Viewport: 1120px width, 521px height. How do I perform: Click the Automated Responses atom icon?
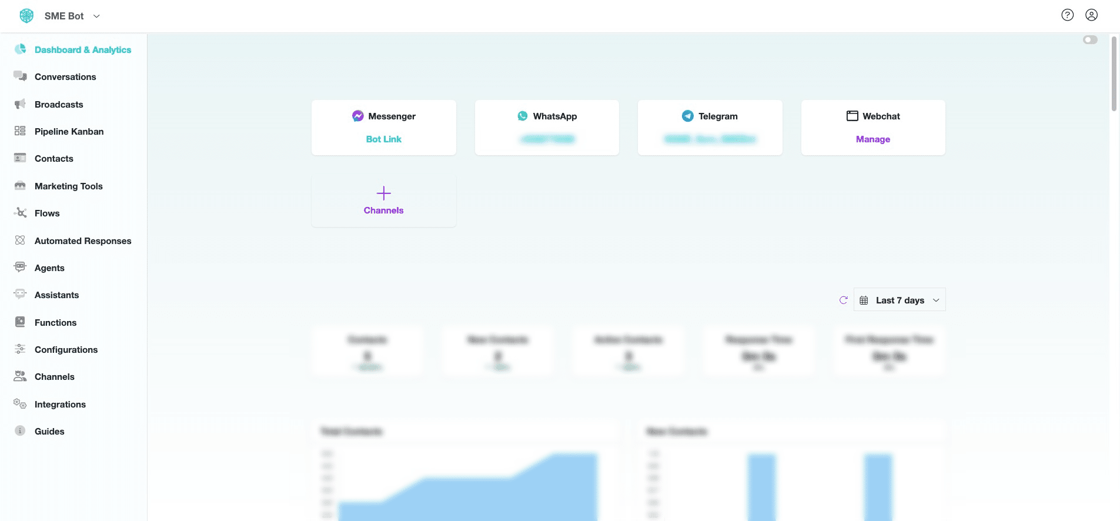coord(21,241)
